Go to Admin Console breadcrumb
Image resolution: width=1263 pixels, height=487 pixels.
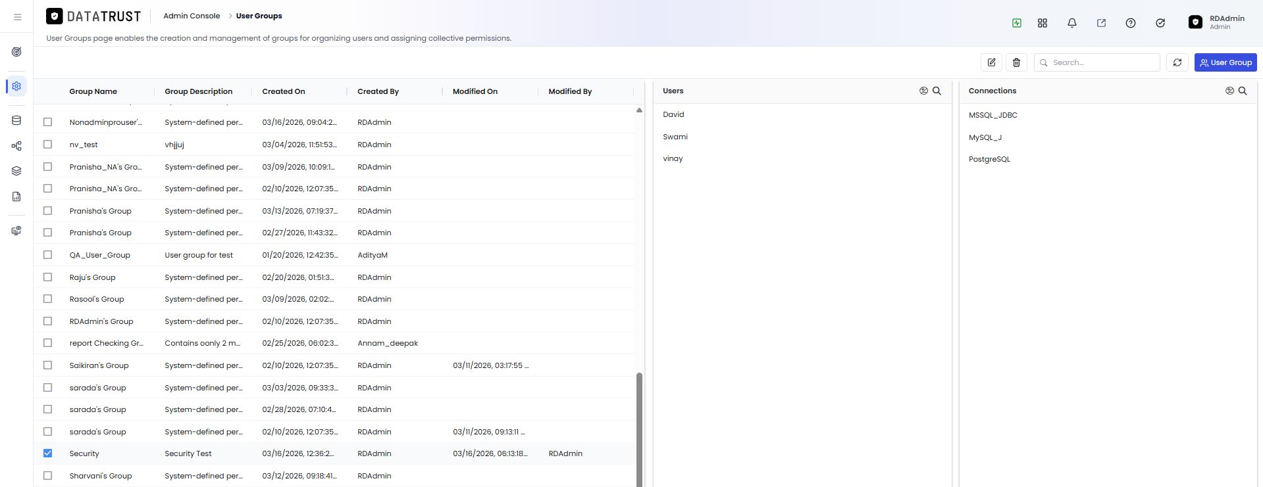(x=192, y=16)
